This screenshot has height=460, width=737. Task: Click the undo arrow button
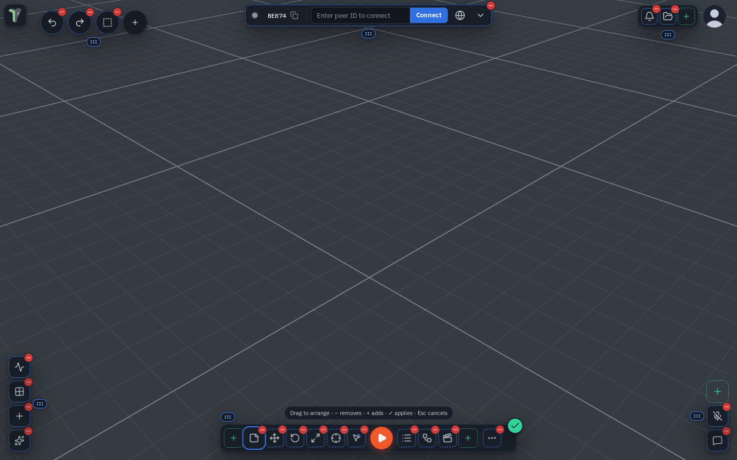(52, 22)
